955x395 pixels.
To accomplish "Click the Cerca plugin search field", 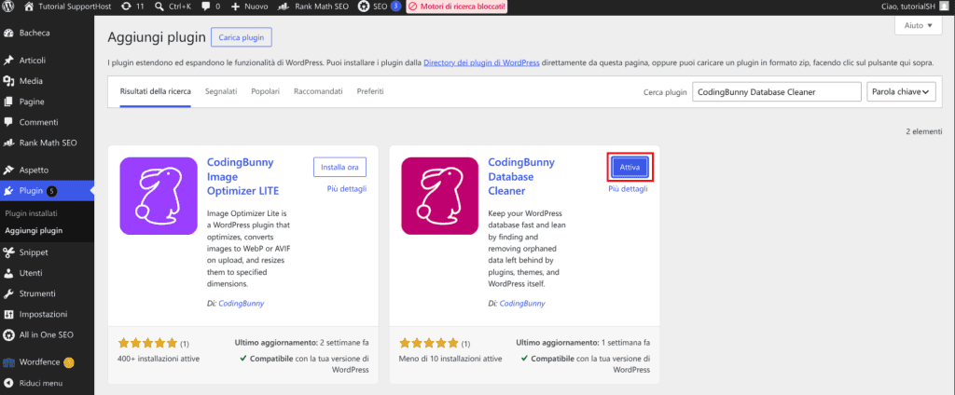I will point(777,92).
